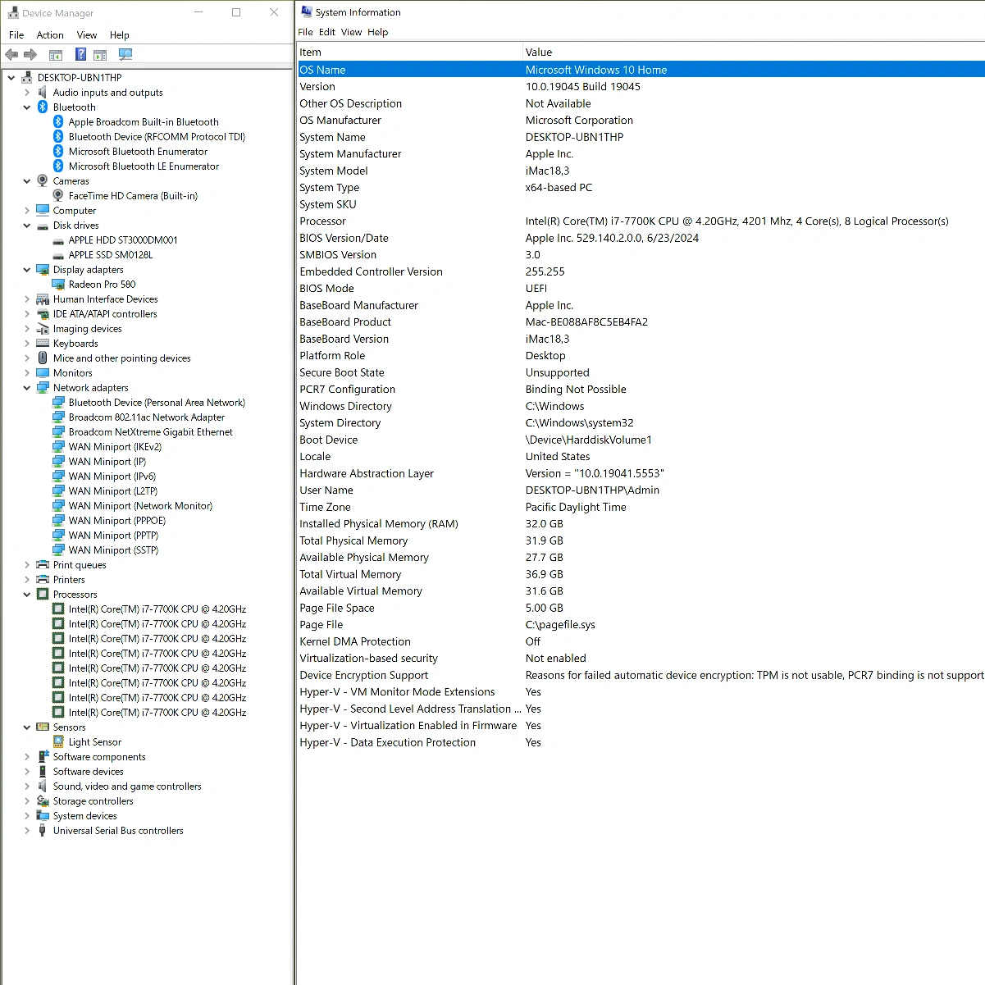This screenshot has height=985, width=985.
Task: Collapse the Network adapters node
Action: pyautogui.click(x=27, y=388)
